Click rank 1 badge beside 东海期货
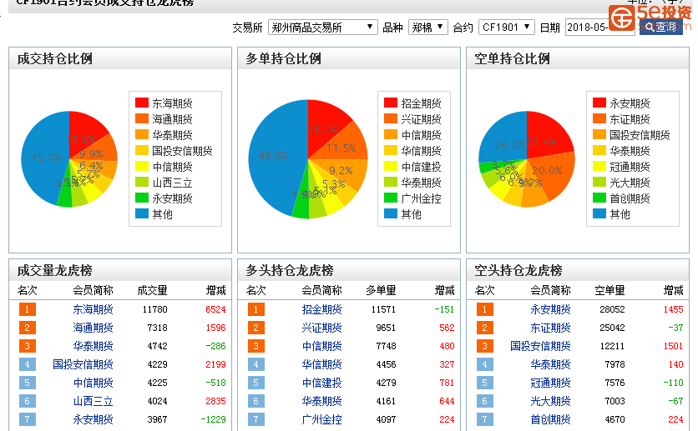 (x=28, y=309)
